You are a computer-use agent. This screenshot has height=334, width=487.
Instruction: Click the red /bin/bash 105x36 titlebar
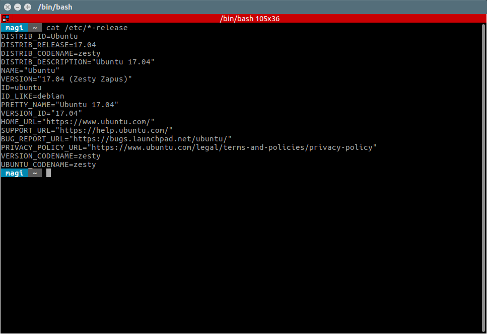coord(244,19)
